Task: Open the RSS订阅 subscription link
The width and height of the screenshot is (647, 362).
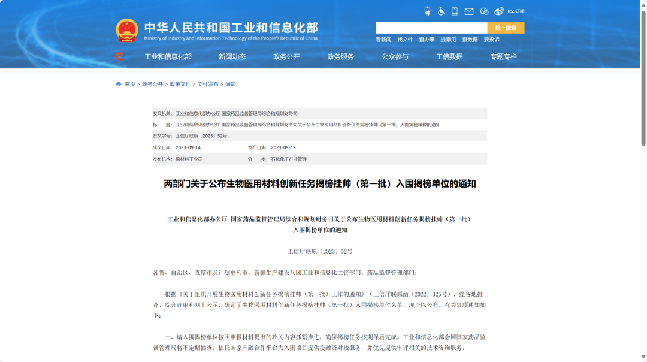Action: click(516, 10)
